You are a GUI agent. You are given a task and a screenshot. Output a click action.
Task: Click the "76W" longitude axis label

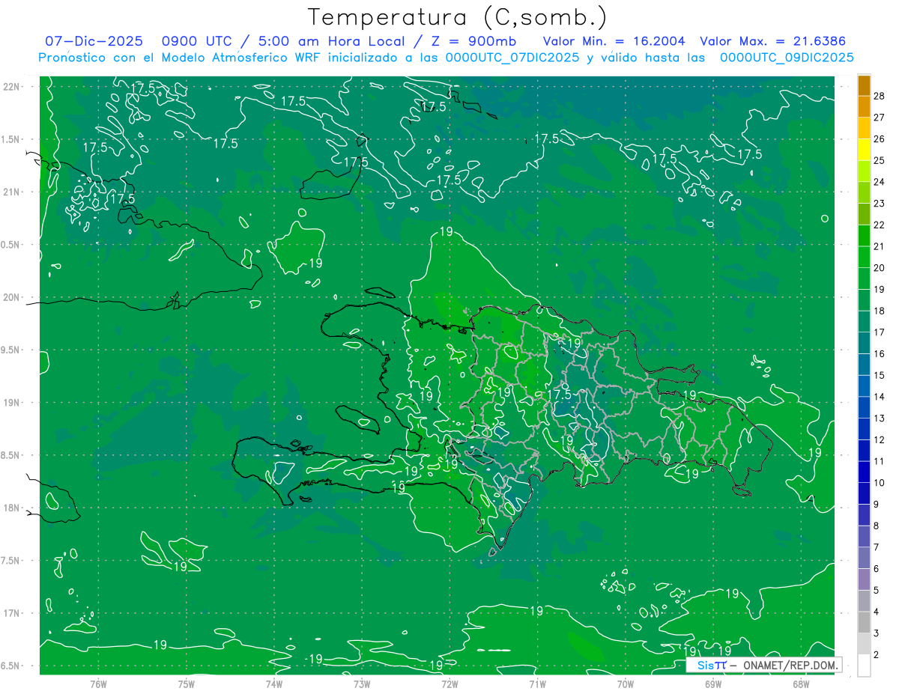[98, 684]
